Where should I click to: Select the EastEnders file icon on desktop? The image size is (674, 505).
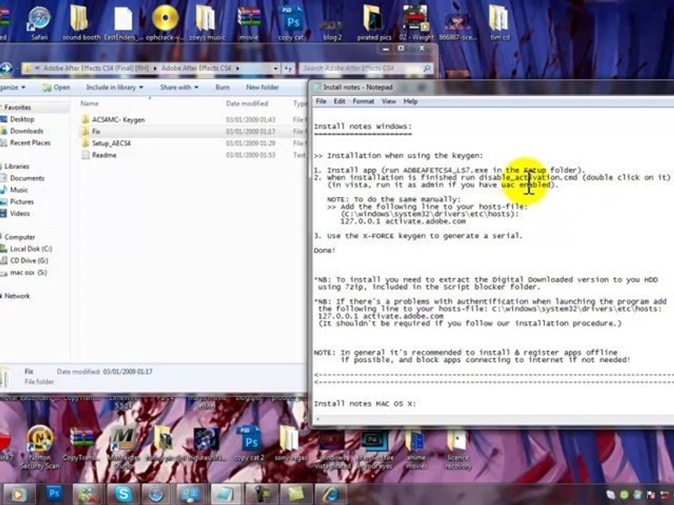click(x=123, y=24)
